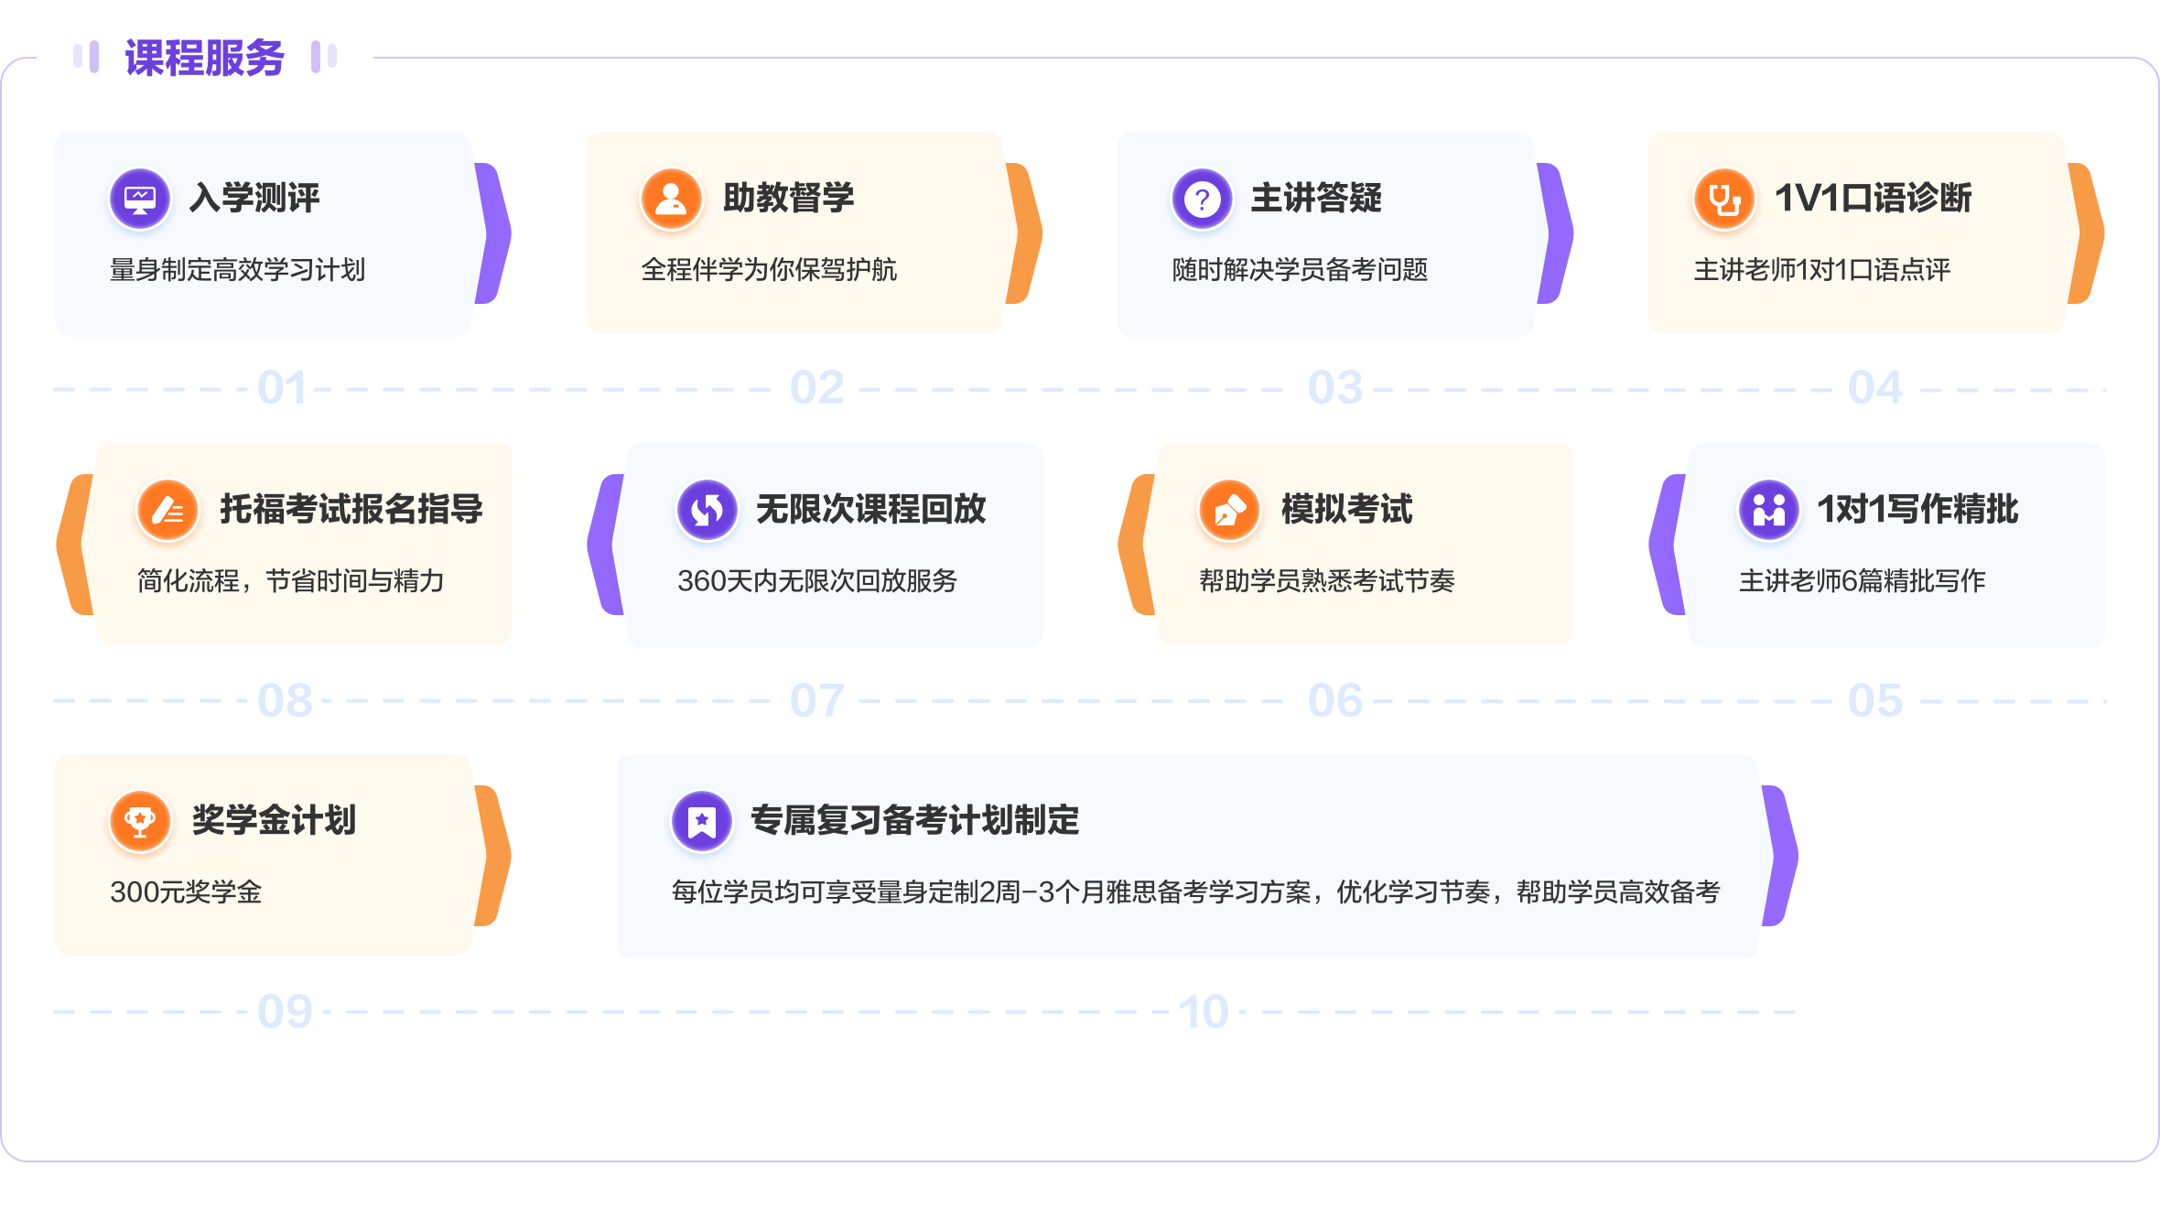
Task: Click the 360天内无限次回放服务 description
Action: (817, 580)
